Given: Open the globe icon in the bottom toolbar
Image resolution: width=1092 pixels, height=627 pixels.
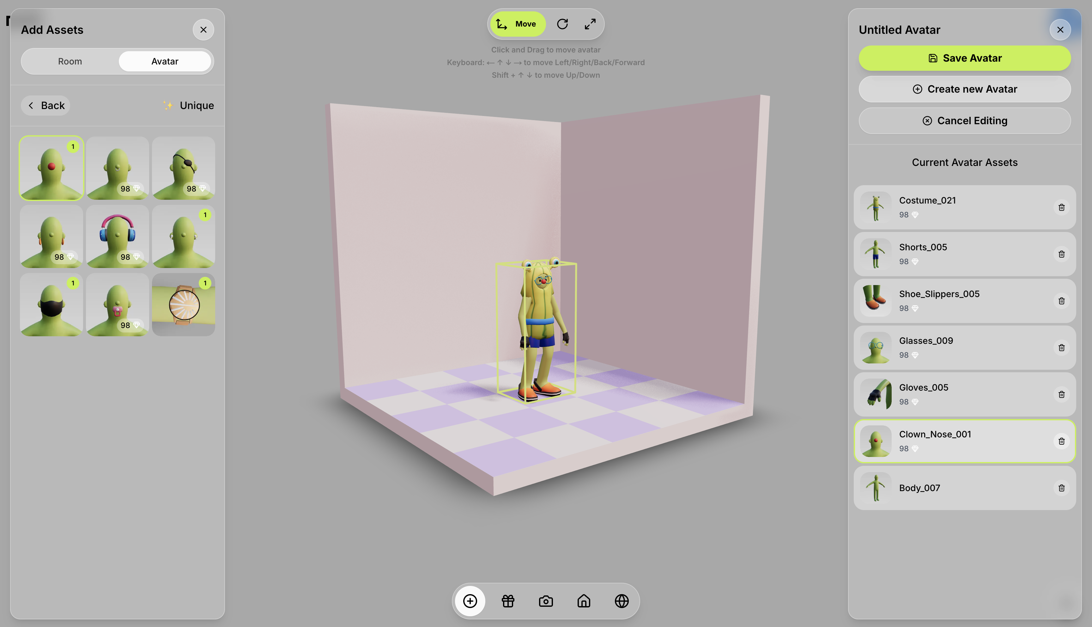Looking at the screenshot, I should pyautogui.click(x=622, y=601).
